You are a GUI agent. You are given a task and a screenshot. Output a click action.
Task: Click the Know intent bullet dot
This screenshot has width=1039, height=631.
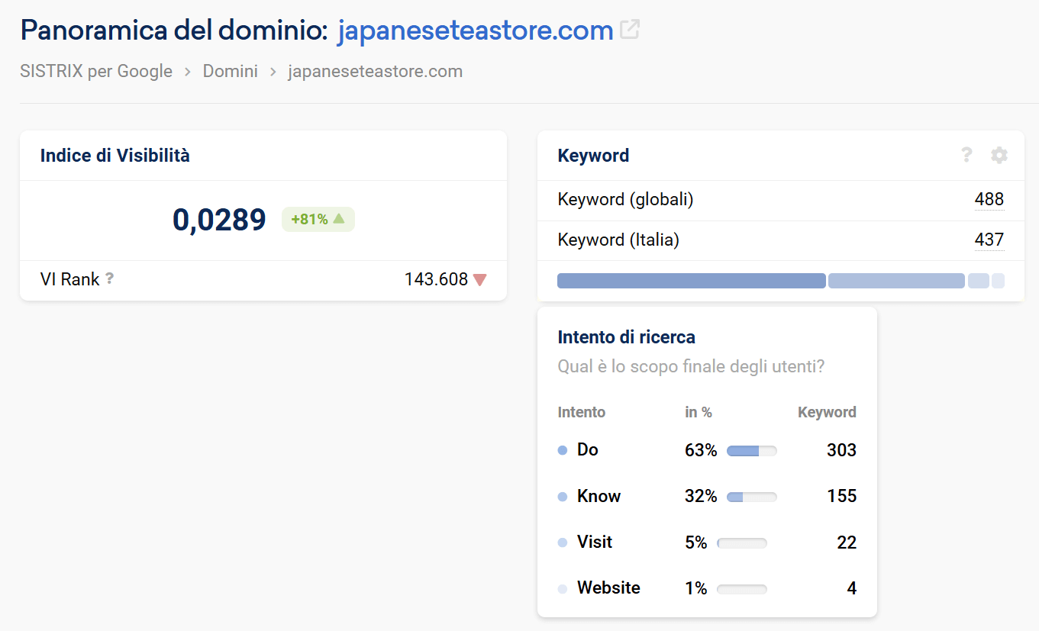563,497
